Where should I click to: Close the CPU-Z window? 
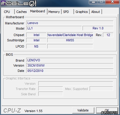pos(112,2)
